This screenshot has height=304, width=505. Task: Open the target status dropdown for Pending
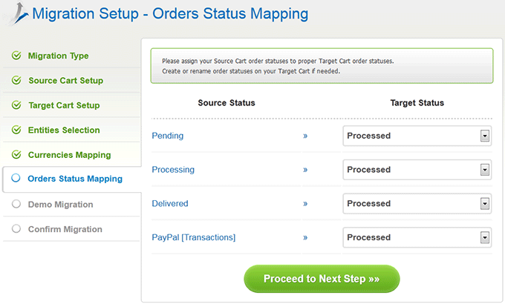tap(417, 136)
